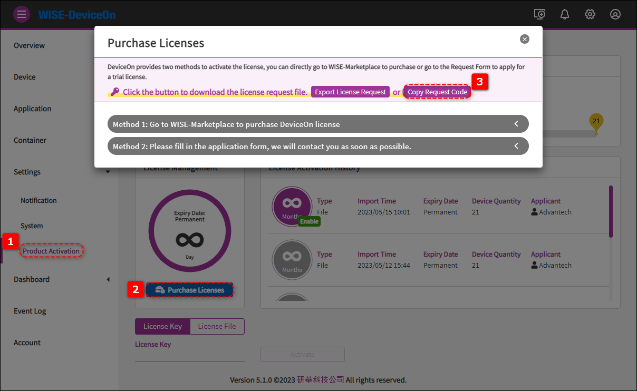The height and width of the screenshot is (391, 637).
Task: Open Container in sidebar
Action: [30, 140]
